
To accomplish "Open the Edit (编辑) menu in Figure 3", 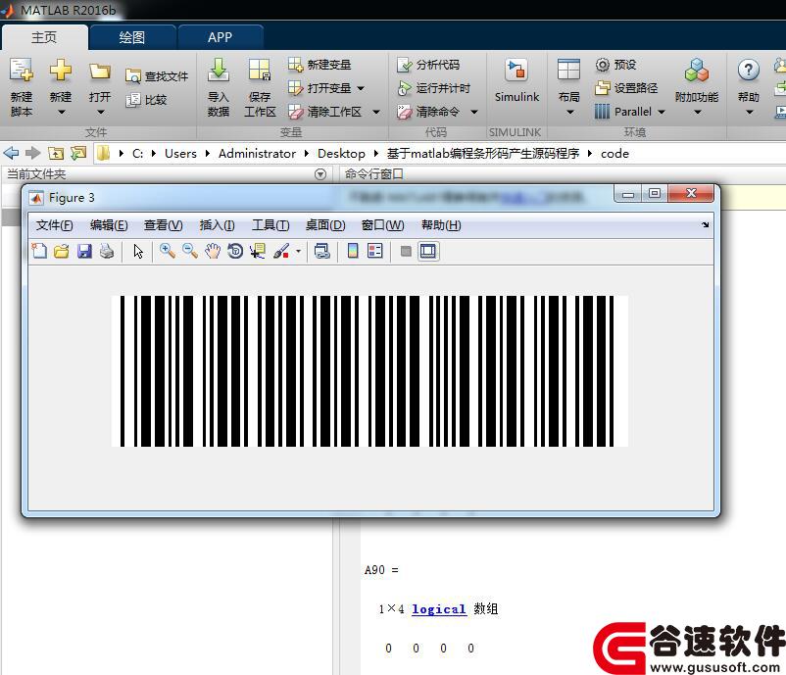I will (x=109, y=225).
